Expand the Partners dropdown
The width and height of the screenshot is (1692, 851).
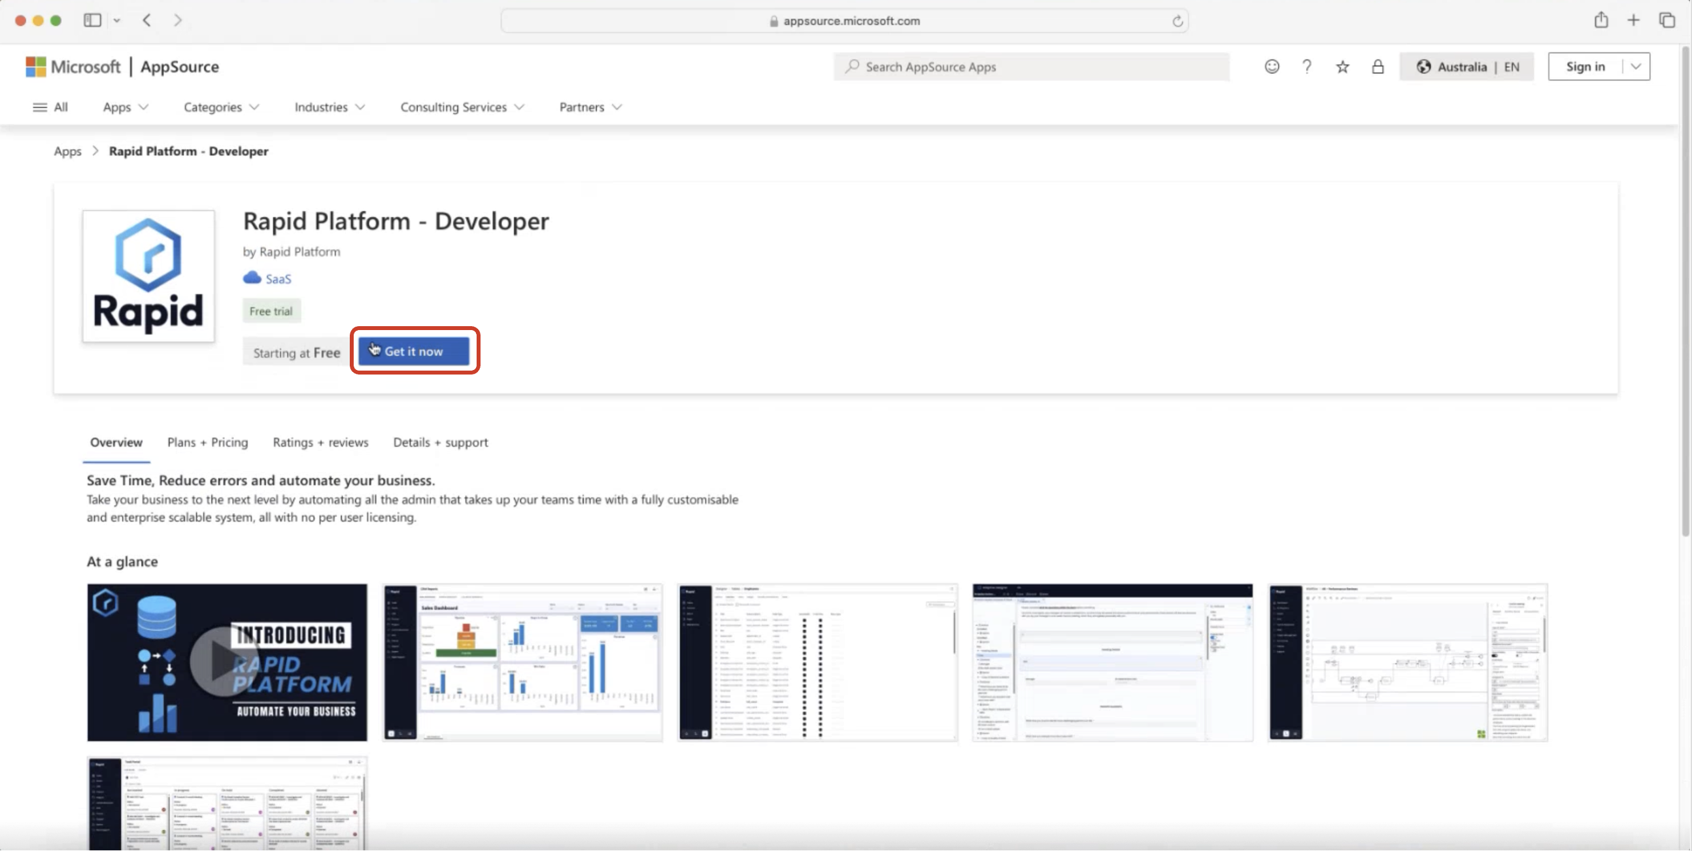pyautogui.click(x=590, y=107)
